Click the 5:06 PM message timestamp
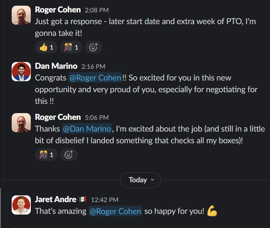The width and height of the screenshot is (270, 228). [97, 117]
